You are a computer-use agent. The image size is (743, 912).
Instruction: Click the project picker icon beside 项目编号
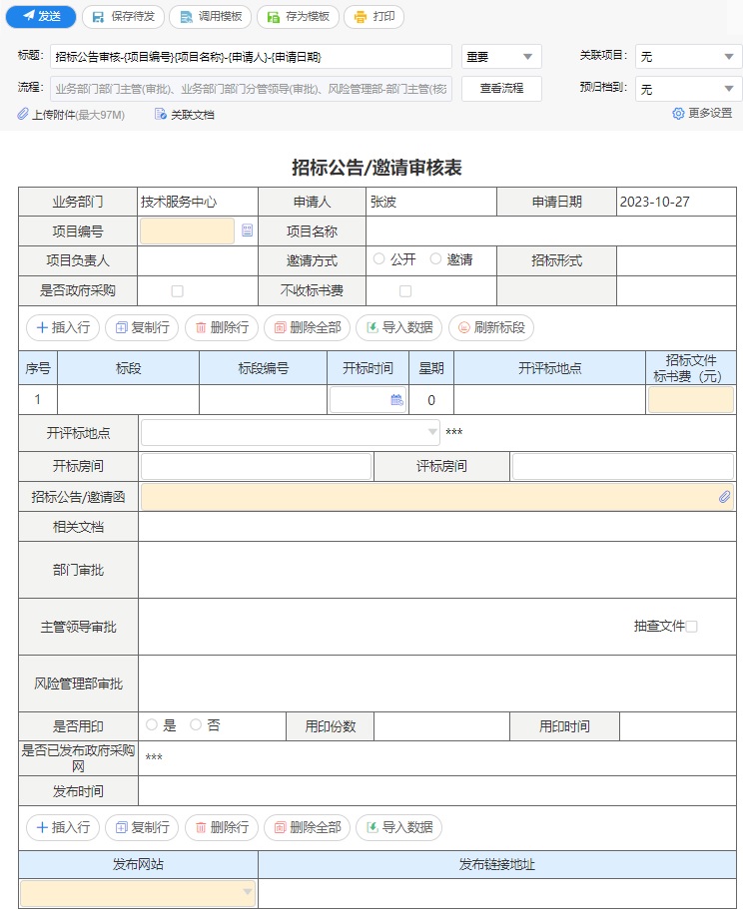(247, 230)
